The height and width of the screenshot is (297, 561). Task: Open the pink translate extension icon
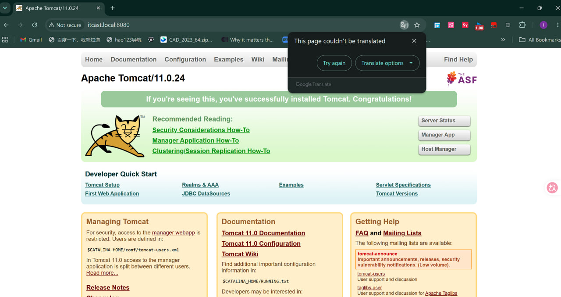[451, 25]
